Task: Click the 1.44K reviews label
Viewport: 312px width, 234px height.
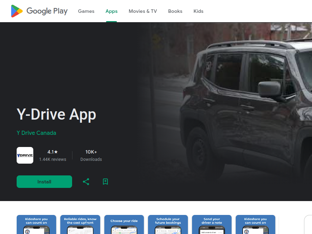Action: click(x=53, y=159)
